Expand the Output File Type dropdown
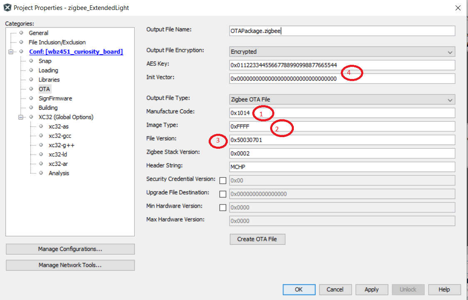The image size is (468, 300). coord(342,99)
